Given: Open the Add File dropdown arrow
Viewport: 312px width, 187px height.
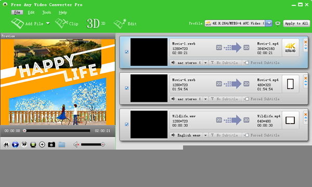Looking at the screenshot, I should (x=48, y=23).
